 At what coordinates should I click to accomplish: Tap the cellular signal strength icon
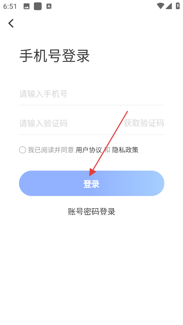pyautogui.click(x=169, y=6)
